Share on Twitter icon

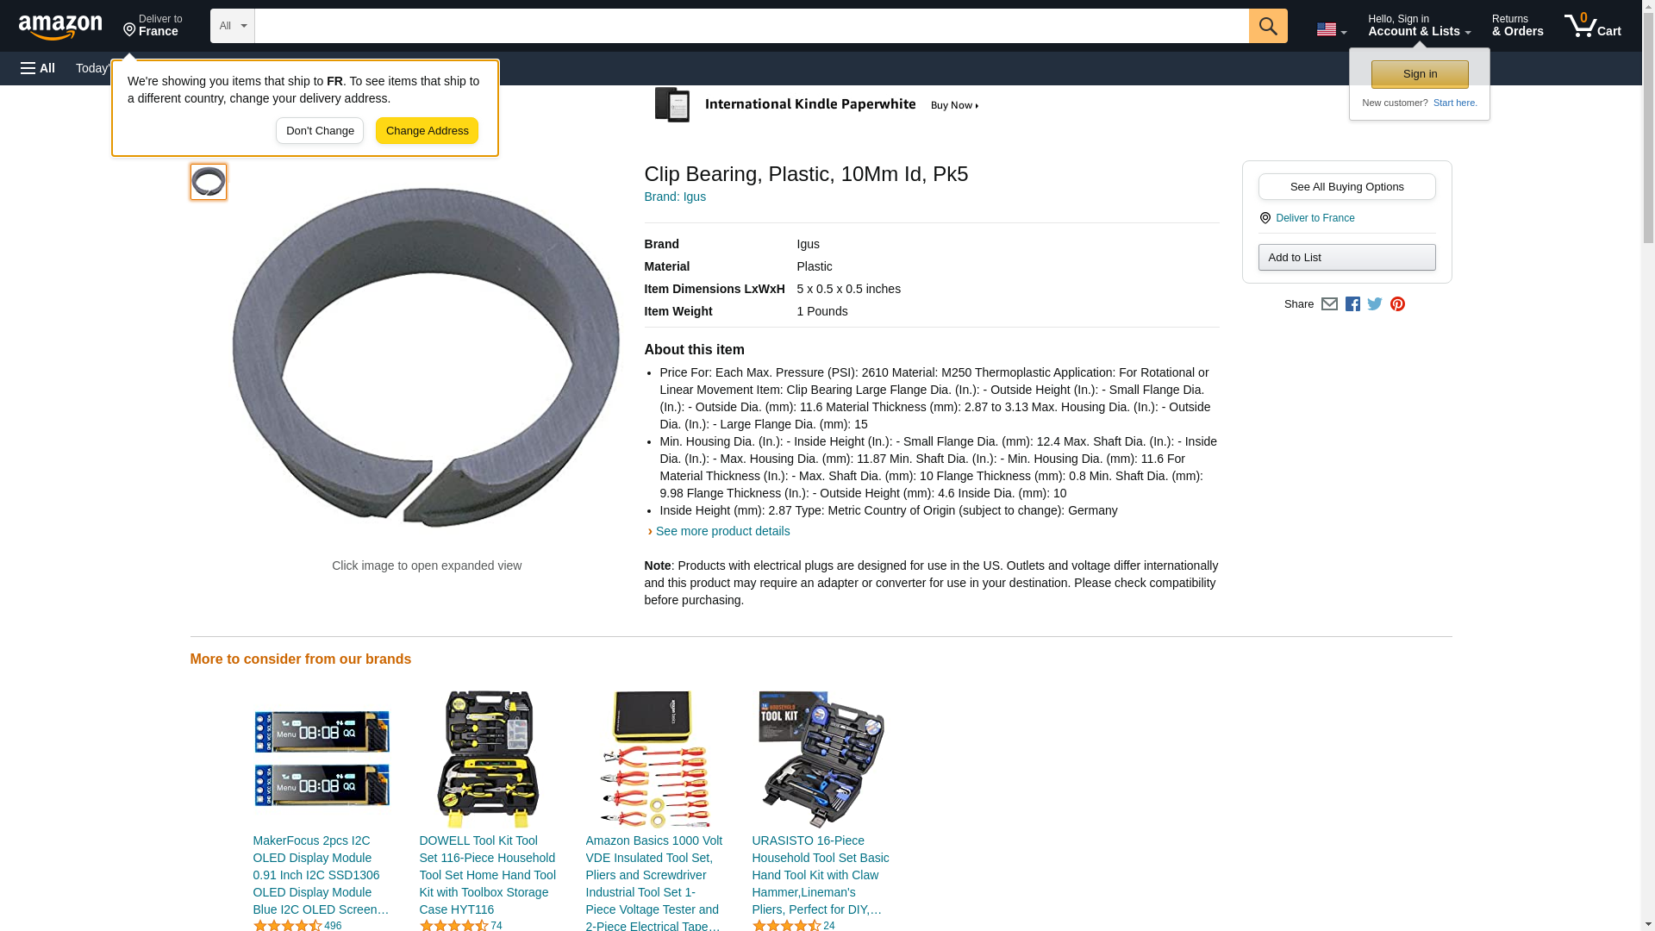click(x=1375, y=304)
